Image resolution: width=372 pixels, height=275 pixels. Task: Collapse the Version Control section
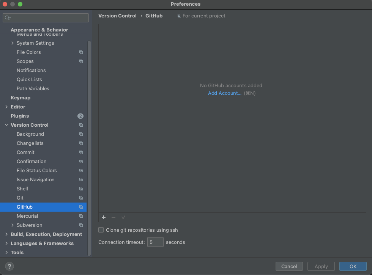click(6, 125)
